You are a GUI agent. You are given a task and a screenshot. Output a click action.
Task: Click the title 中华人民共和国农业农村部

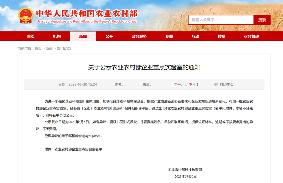pyautogui.click(x=87, y=13)
